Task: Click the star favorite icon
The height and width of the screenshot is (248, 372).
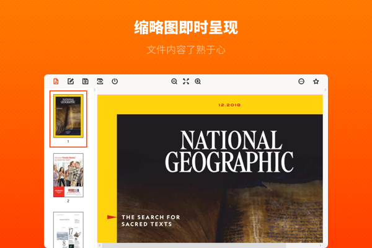Action: click(316, 81)
